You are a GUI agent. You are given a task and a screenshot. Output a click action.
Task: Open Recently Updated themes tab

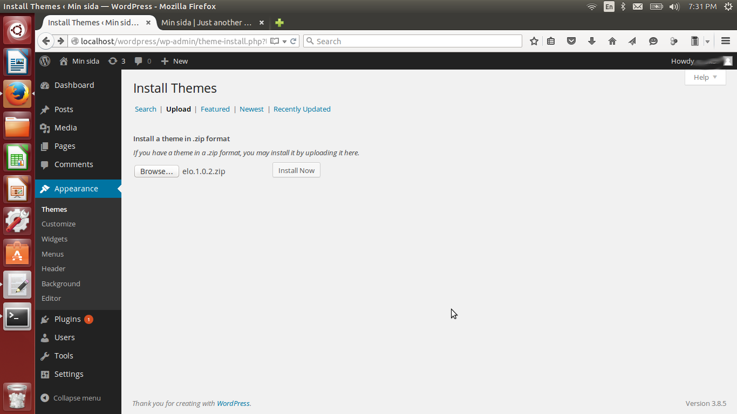[302, 109]
